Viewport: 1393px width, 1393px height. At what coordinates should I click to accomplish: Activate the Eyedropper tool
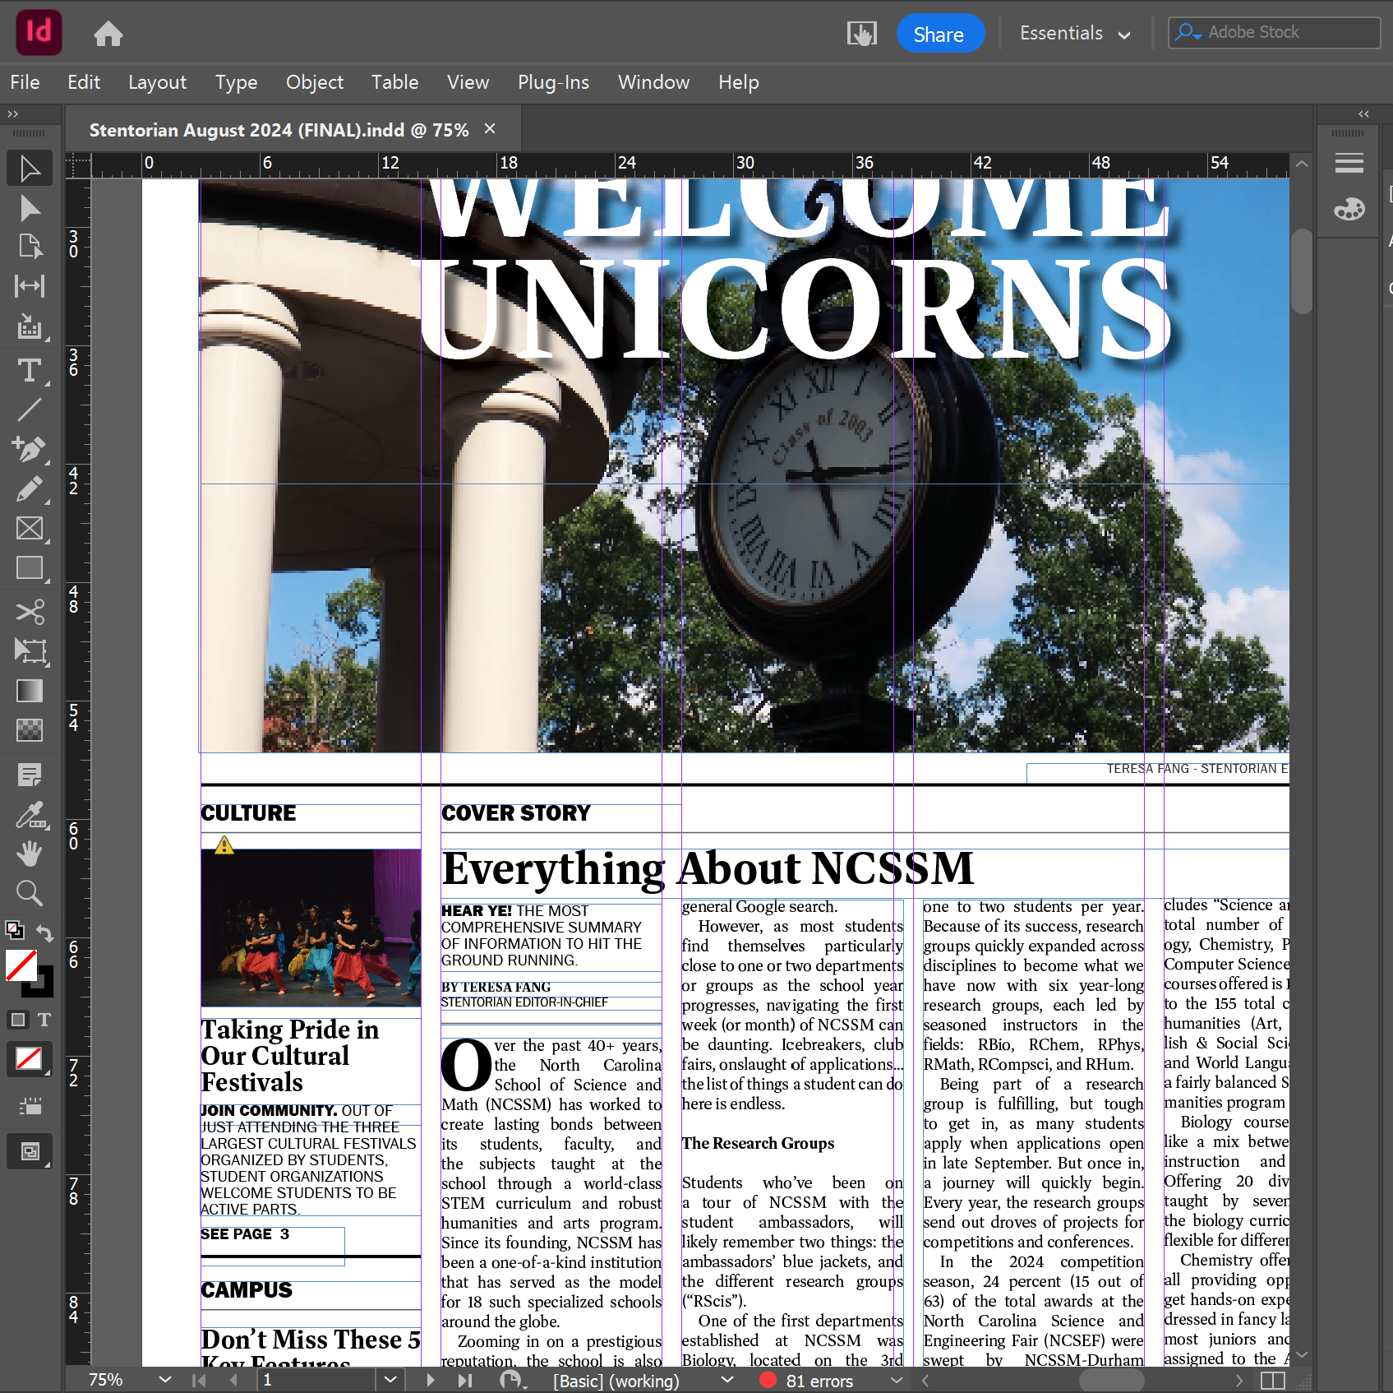(x=30, y=815)
